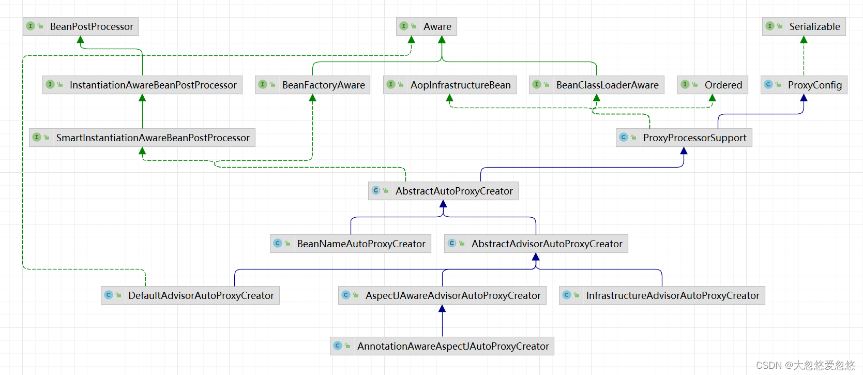This screenshot has height=375, width=863.
Task: Select the ProxyConfig node label
Action: click(815, 85)
